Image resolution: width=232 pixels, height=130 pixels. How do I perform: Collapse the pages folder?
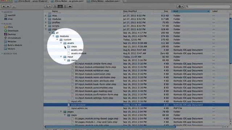pyautogui.click(x=61, y=112)
